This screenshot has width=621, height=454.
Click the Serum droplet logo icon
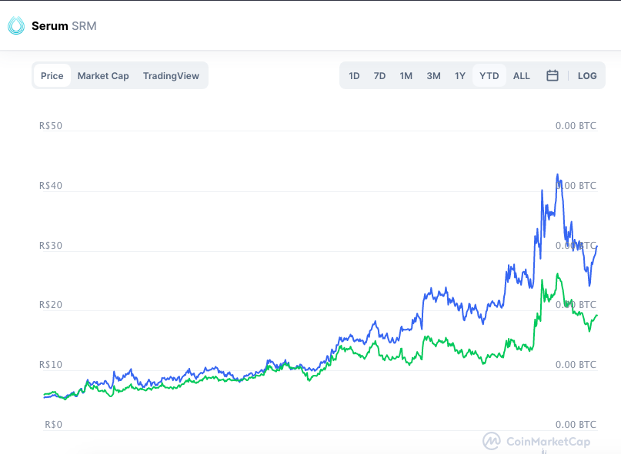(x=16, y=25)
